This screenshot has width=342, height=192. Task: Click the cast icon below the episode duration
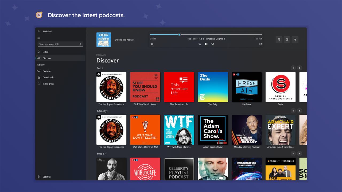(x=260, y=44)
